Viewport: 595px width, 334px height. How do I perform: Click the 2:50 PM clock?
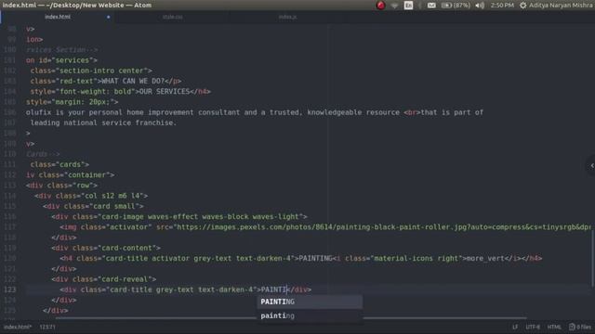point(502,6)
